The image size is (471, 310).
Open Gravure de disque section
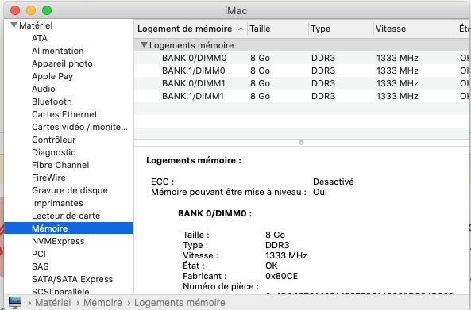pos(70,190)
